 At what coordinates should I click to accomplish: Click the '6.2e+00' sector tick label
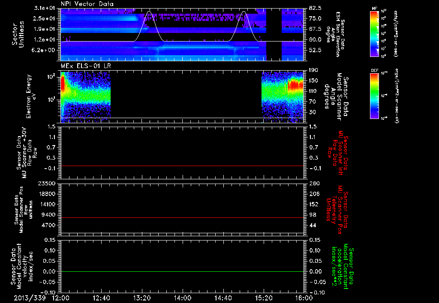(43, 50)
